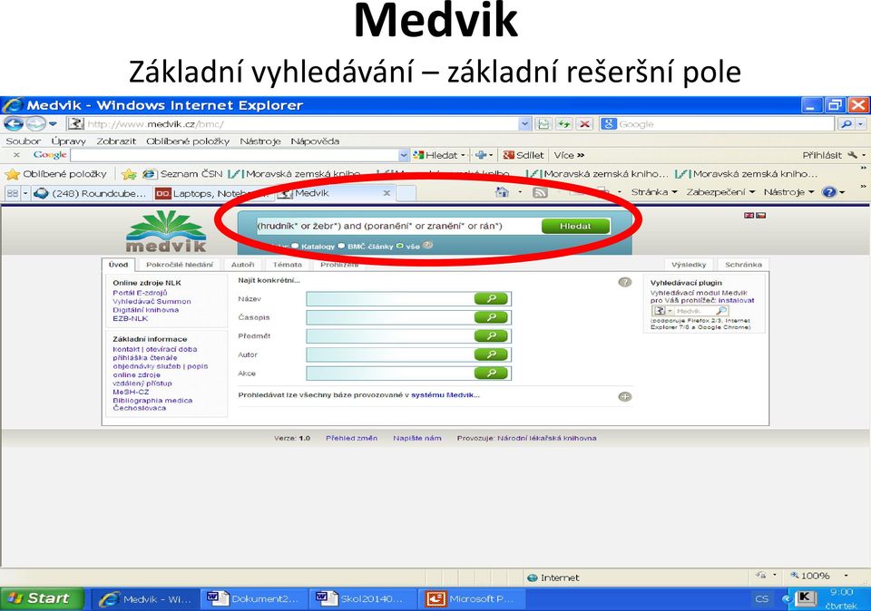Search by Akce magnifier button

pyautogui.click(x=491, y=373)
